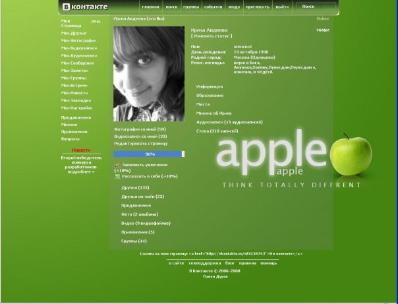
Task: Click МИФИ university link
Action: click(x=323, y=30)
